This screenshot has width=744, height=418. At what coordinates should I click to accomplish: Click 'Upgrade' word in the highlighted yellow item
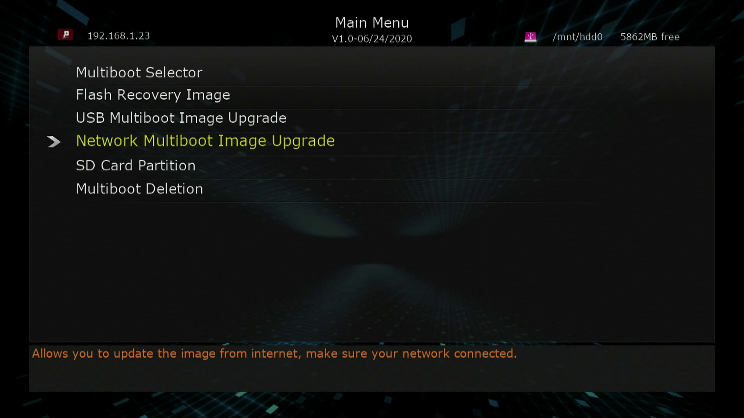(303, 141)
